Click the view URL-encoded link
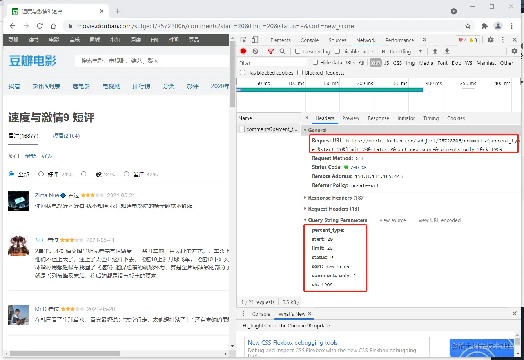Image resolution: width=524 pixels, height=360 pixels. (439, 220)
